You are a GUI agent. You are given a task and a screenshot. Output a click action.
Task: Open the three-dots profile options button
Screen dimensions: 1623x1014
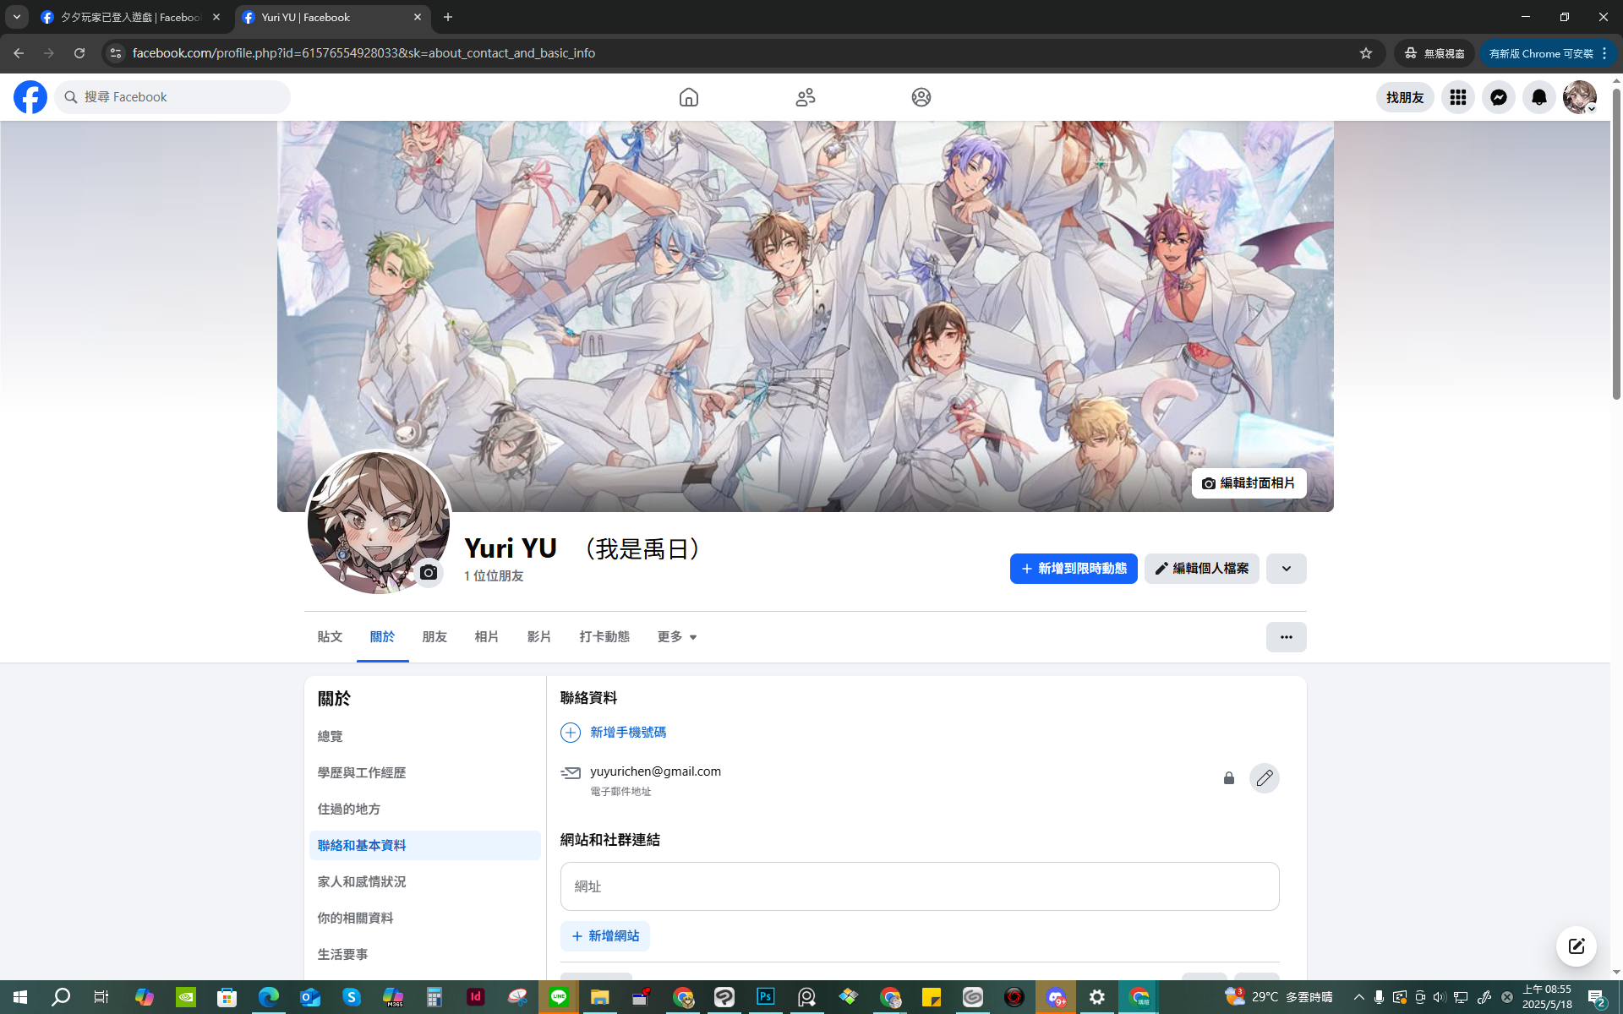click(1286, 637)
